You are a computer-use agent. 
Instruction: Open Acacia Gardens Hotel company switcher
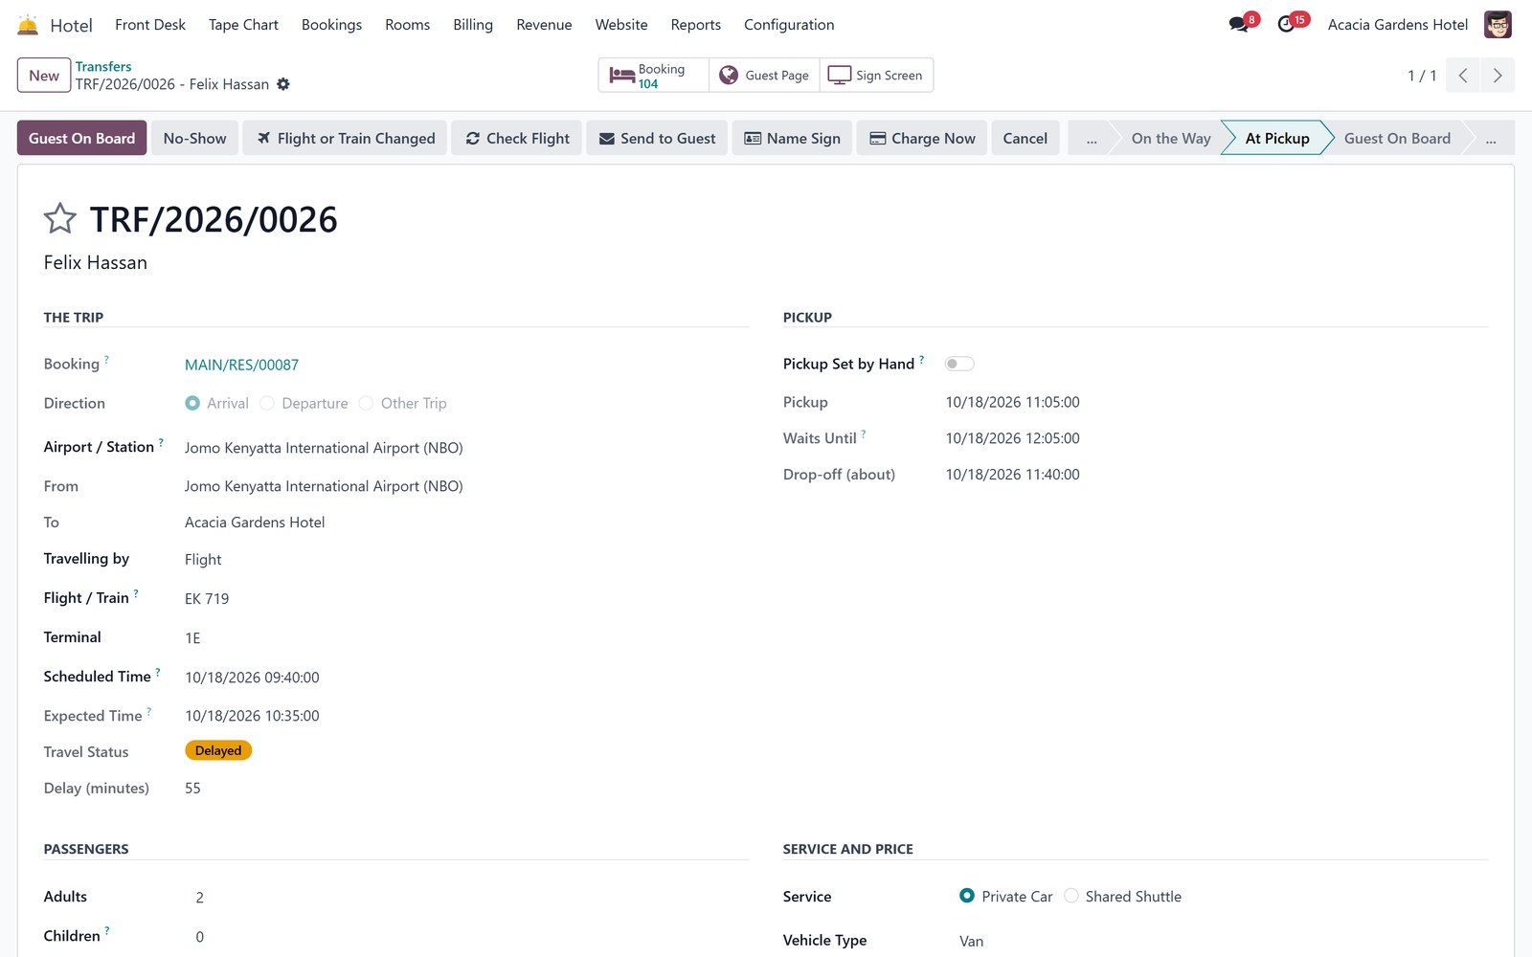click(1397, 25)
